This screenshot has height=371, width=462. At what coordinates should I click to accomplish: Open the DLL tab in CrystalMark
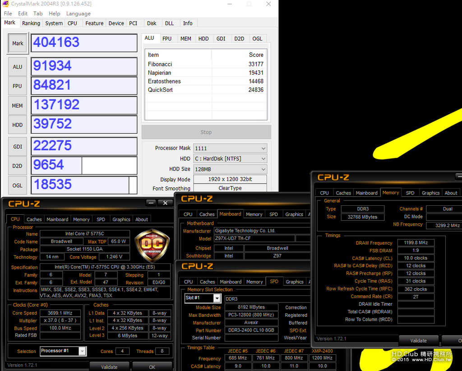pyautogui.click(x=170, y=23)
